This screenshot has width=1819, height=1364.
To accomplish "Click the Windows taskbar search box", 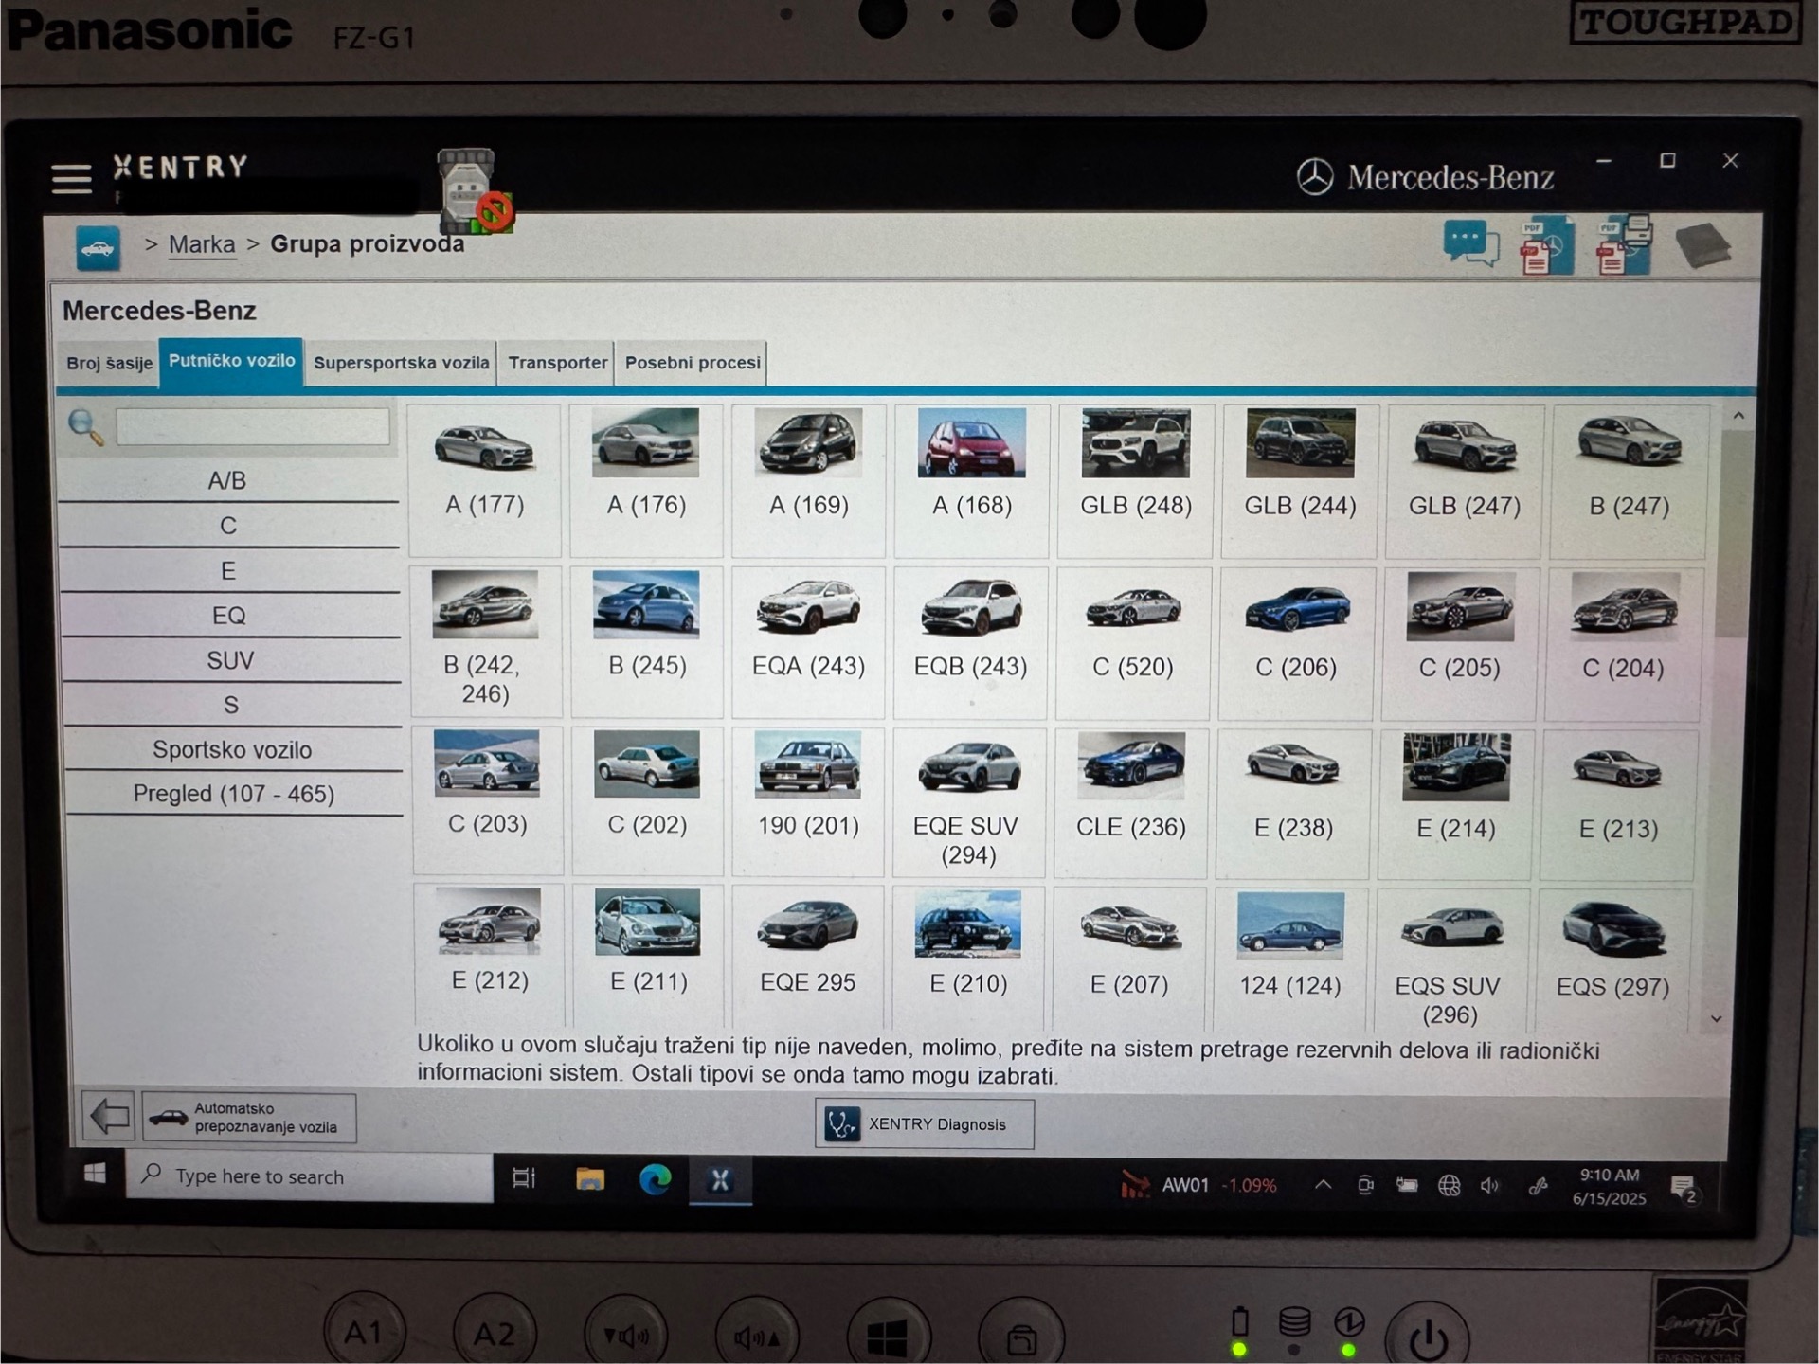I will [x=309, y=1176].
